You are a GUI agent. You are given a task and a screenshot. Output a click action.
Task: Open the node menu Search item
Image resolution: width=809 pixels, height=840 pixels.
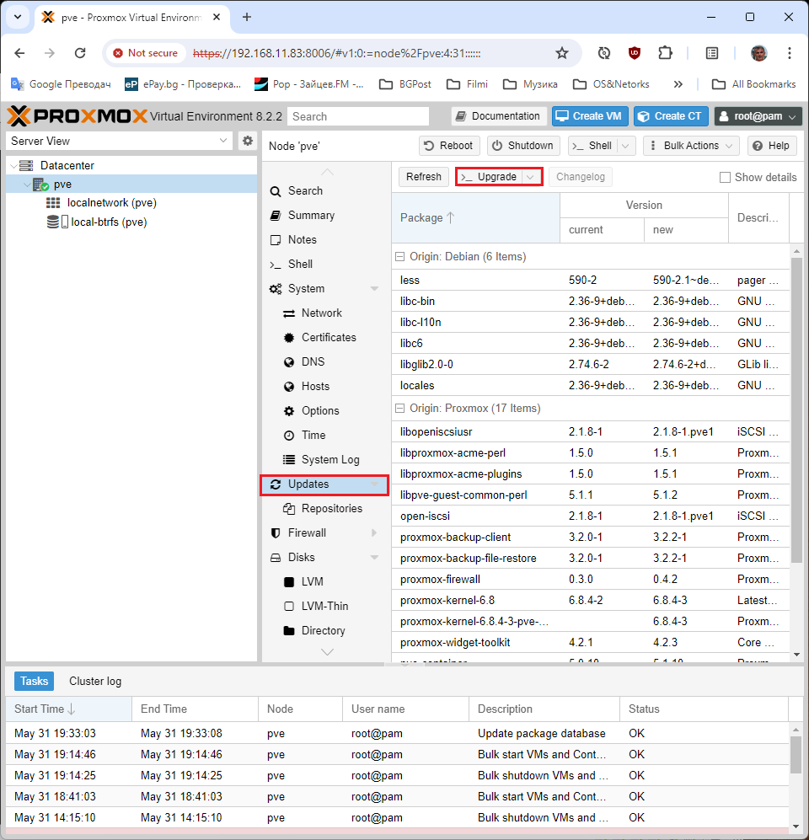pyautogui.click(x=324, y=191)
